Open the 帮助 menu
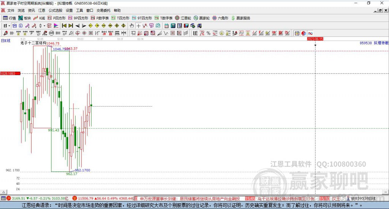The height and width of the screenshot is (209, 389). point(117,10)
